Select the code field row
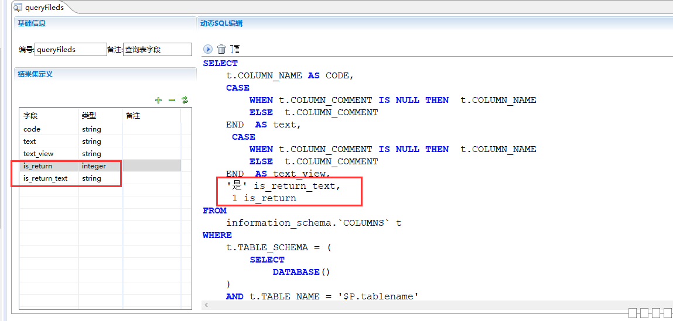 click(49, 129)
